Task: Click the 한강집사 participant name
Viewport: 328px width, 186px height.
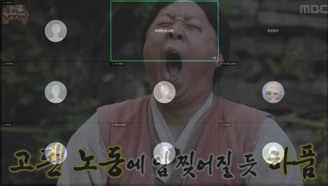Action: 273,31
